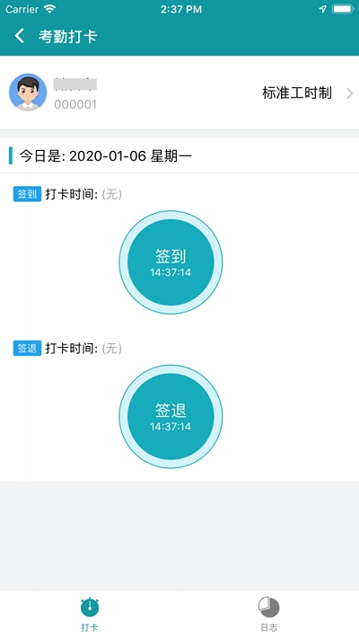The width and height of the screenshot is (359, 638).
Task: Open the user avatar profile picture
Action: pos(28,93)
